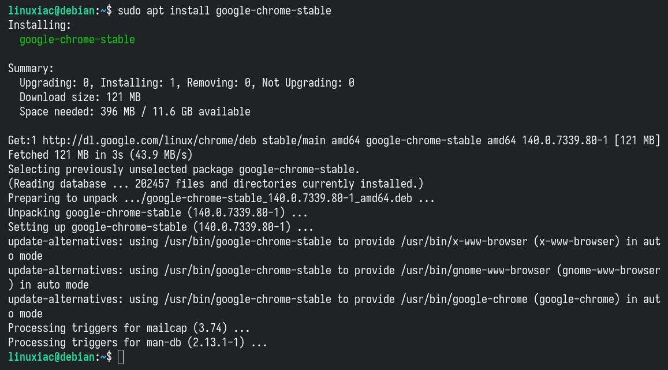
Task: Click the /usr/bin/gnome-www-browser path
Action: [x=475, y=270]
